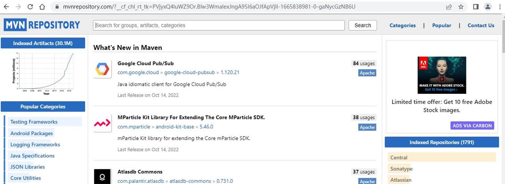Select Testing Frameworks category
The width and height of the screenshot is (505, 184).
[34, 122]
